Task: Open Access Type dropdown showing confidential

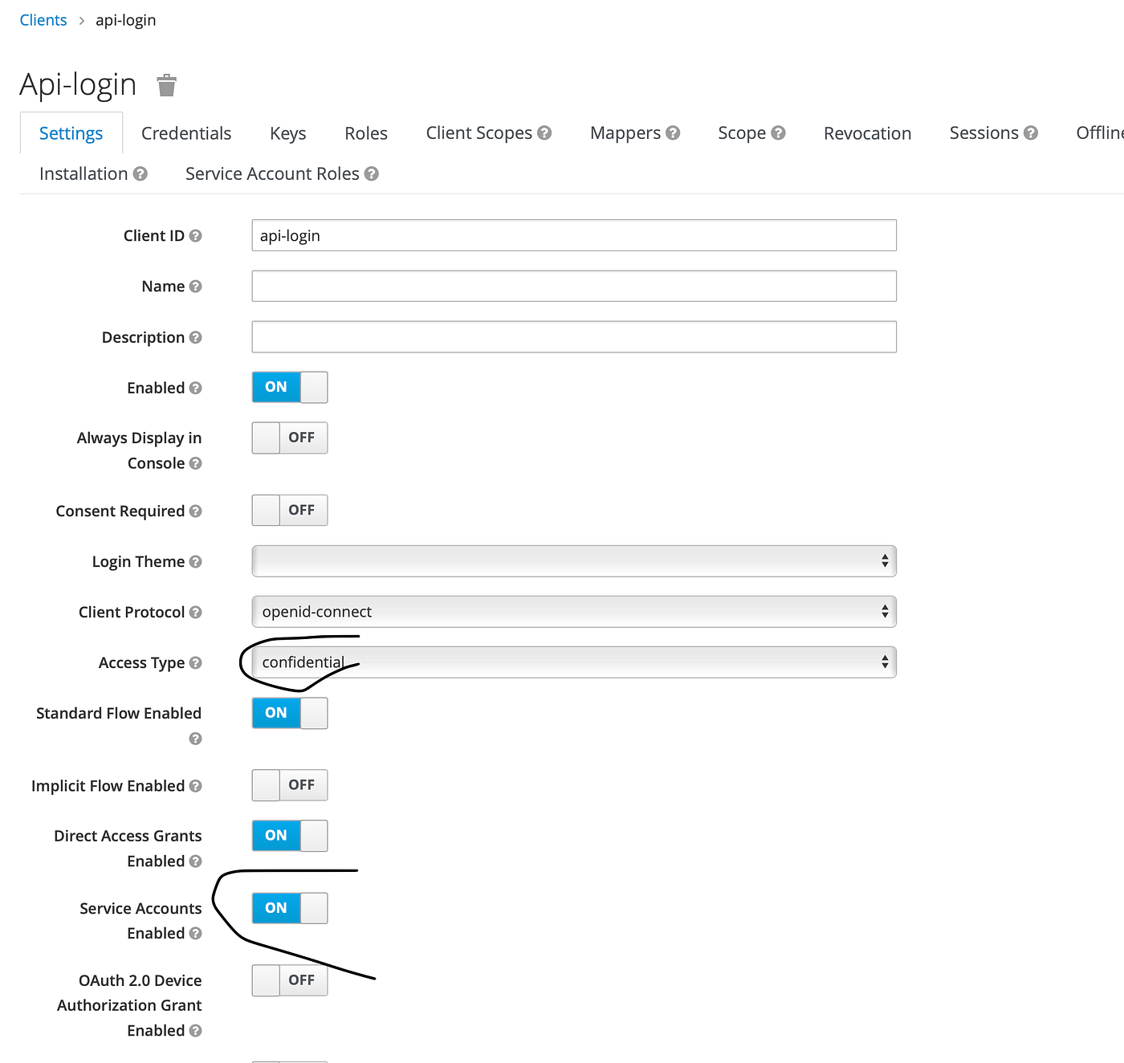Action: click(574, 662)
